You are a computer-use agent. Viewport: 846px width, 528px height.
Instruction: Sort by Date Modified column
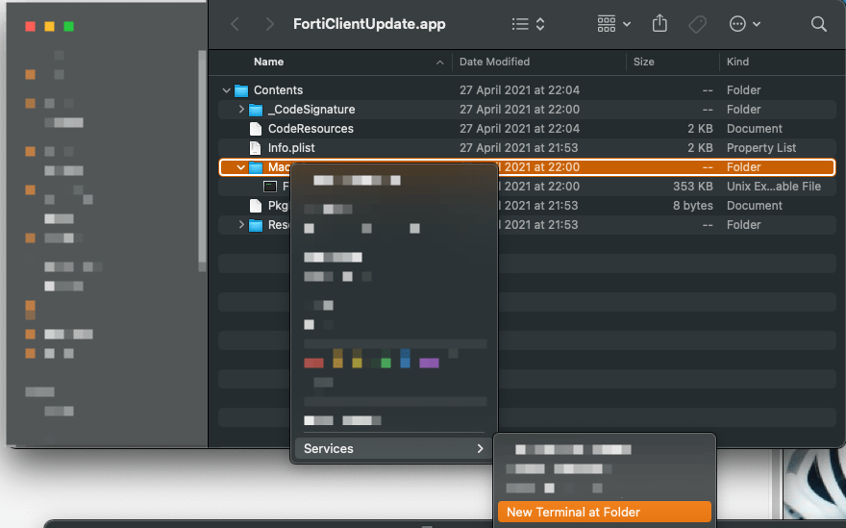click(x=494, y=63)
